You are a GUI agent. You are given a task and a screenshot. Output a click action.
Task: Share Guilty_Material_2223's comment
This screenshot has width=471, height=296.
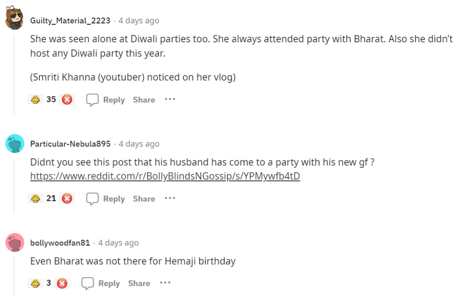[144, 100]
